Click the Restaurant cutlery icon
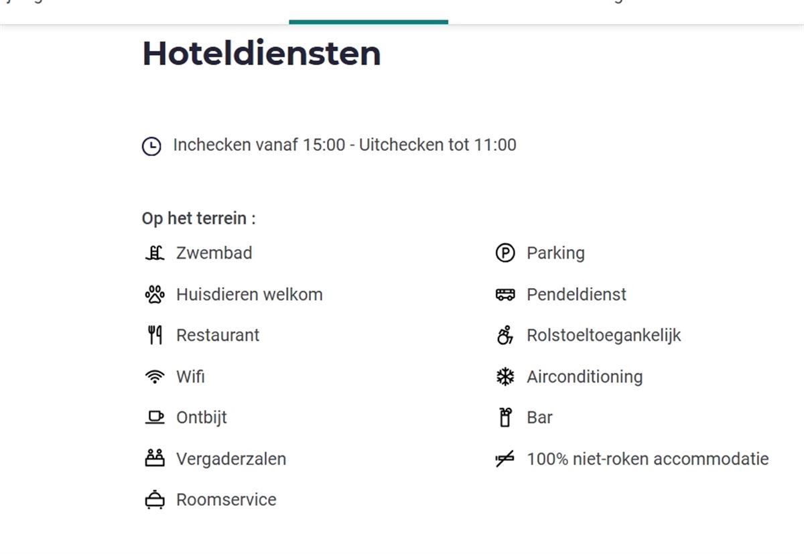The height and width of the screenshot is (554, 804). pyautogui.click(x=155, y=335)
